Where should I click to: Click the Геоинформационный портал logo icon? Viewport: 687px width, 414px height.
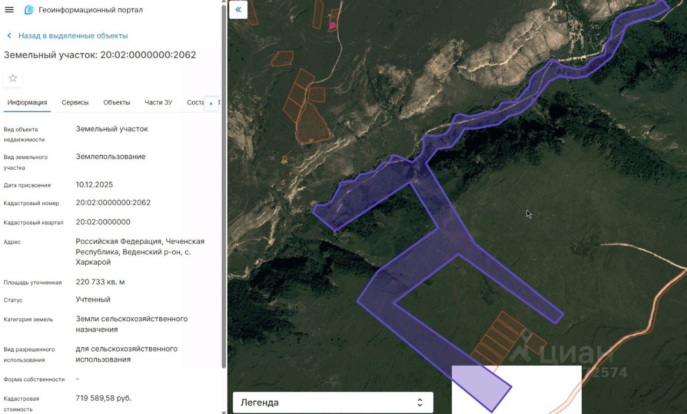[x=29, y=10]
